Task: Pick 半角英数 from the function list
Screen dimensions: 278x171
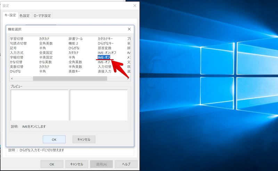Action: (75, 67)
